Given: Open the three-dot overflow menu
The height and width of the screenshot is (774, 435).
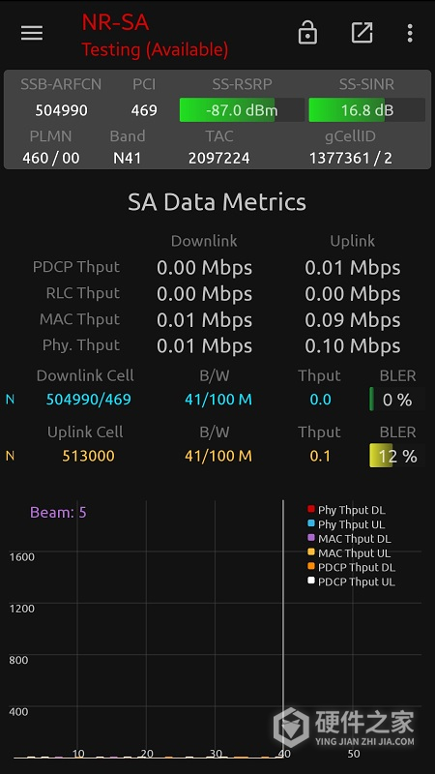Looking at the screenshot, I should tap(409, 33).
